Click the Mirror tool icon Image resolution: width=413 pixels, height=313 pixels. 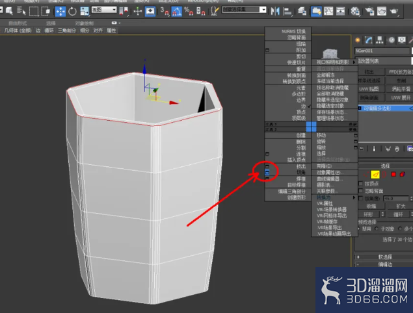(x=275, y=11)
